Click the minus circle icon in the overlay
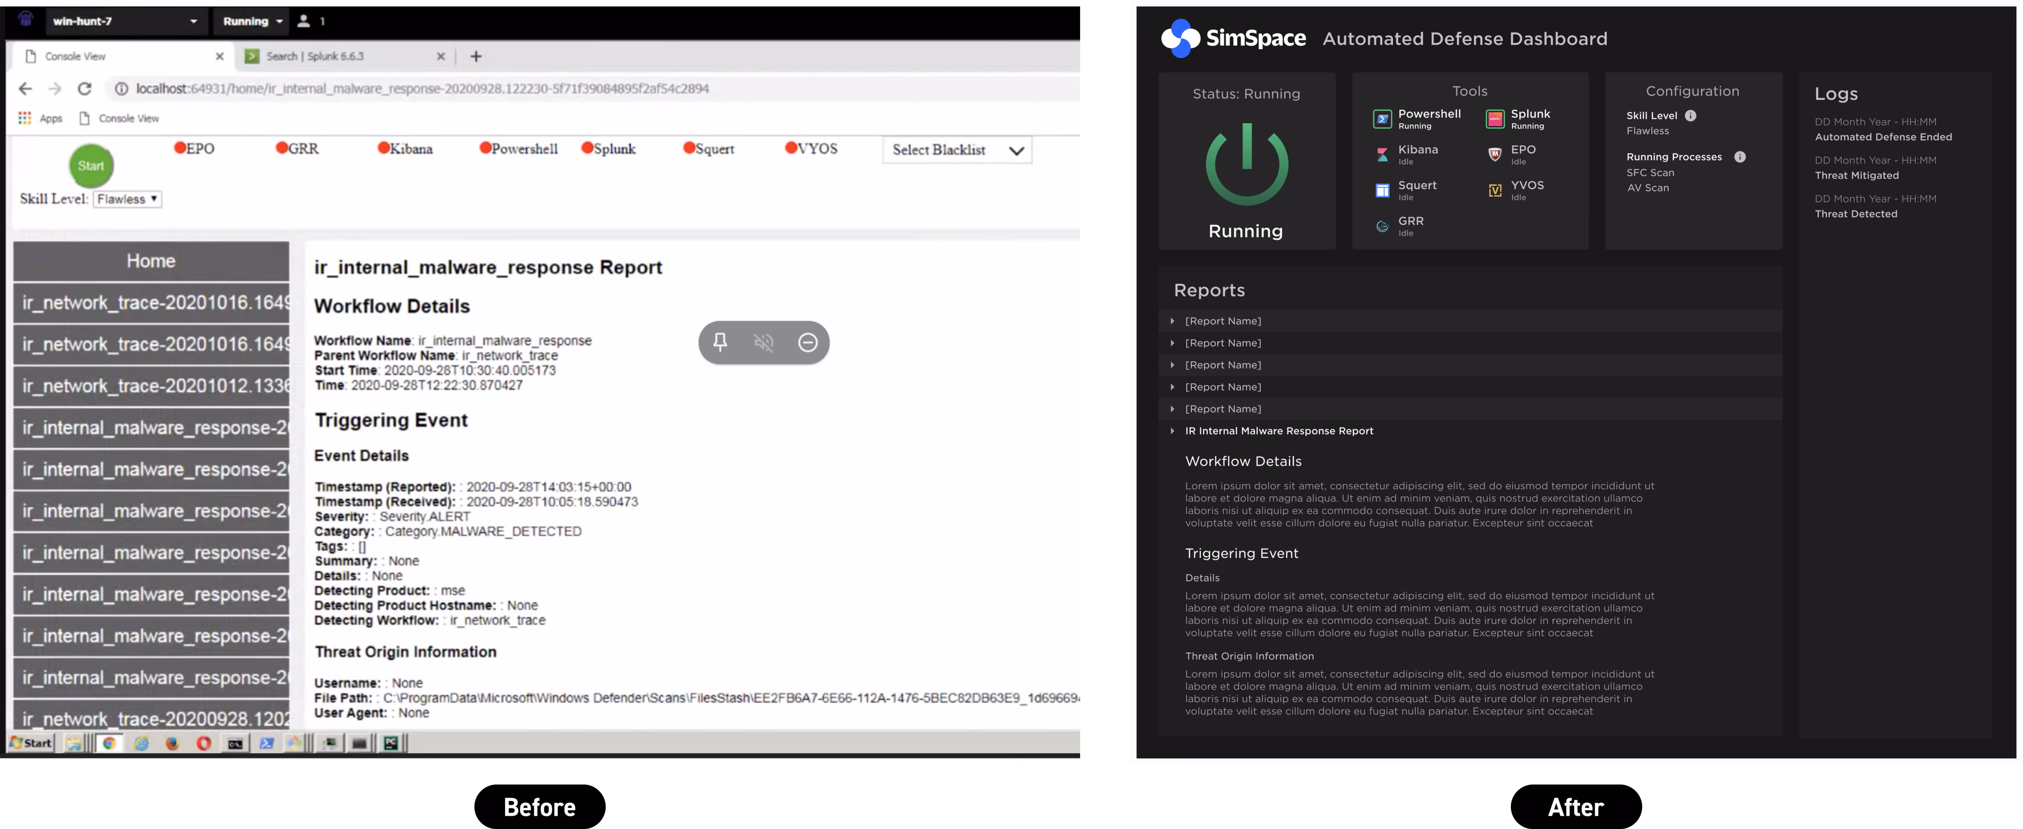The height and width of the screenshot is (829, 2023). (808, 342)
